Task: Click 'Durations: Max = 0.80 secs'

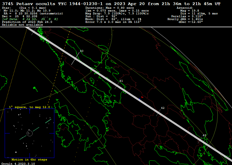Action: coord(109,8)
